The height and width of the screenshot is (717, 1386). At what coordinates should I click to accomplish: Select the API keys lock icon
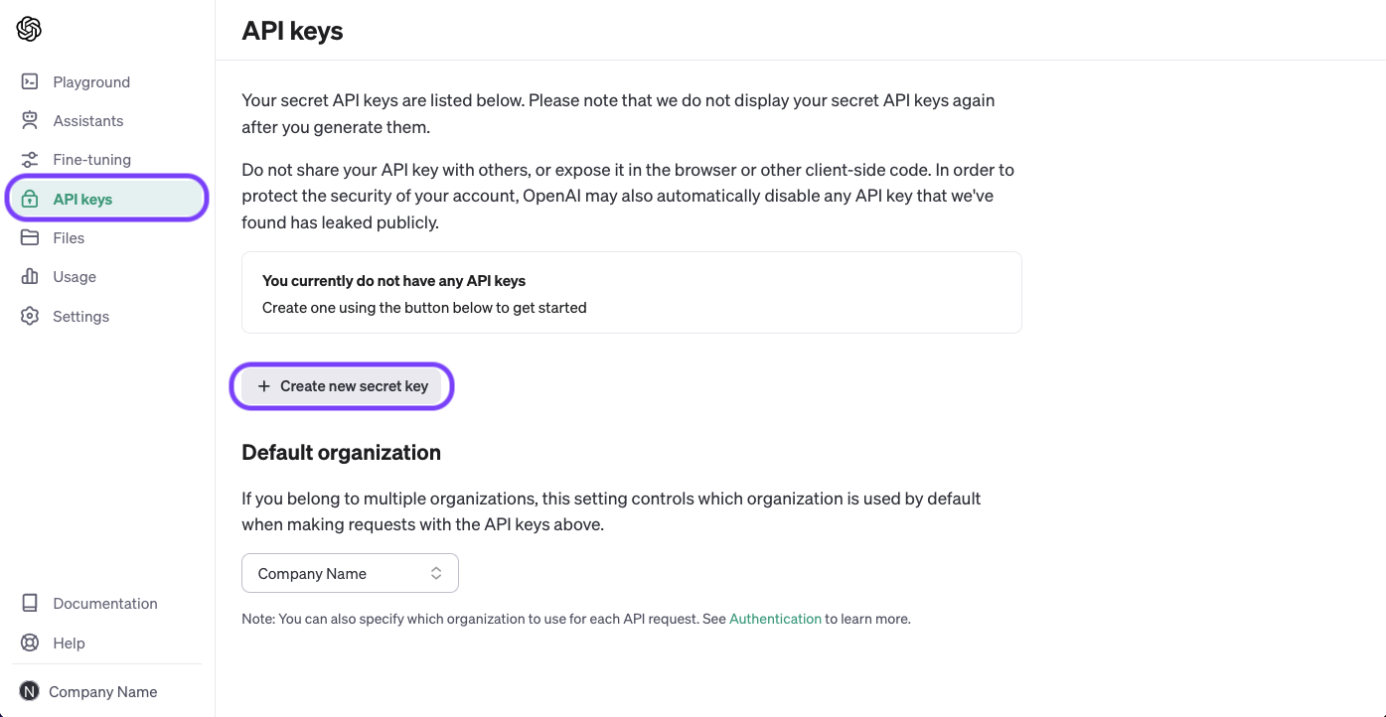[x=31, y=198]
